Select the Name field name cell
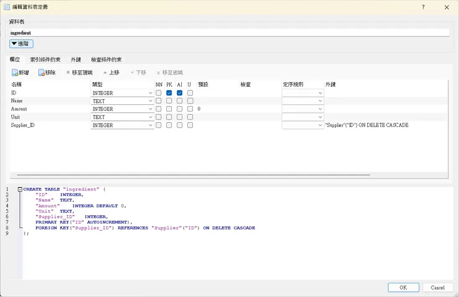Image resolution: width=459 pixels, height=297 pixels. pyautogui.click(x=50, y=100)
